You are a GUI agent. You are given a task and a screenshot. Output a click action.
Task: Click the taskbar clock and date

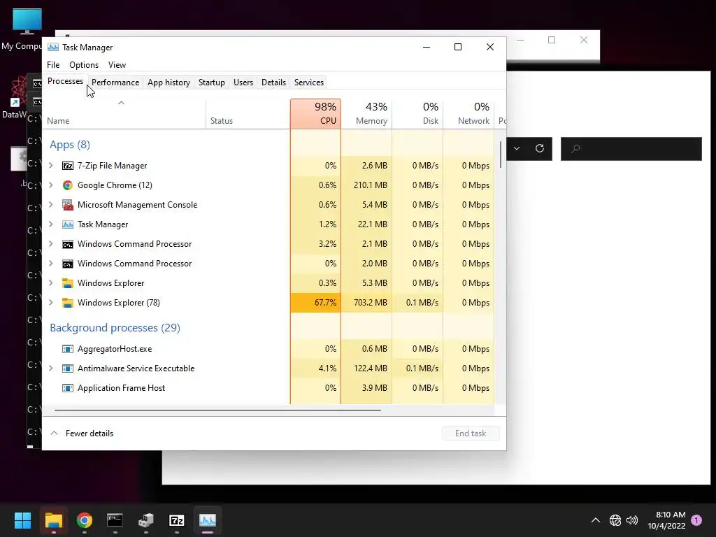(x=666, y=520)
